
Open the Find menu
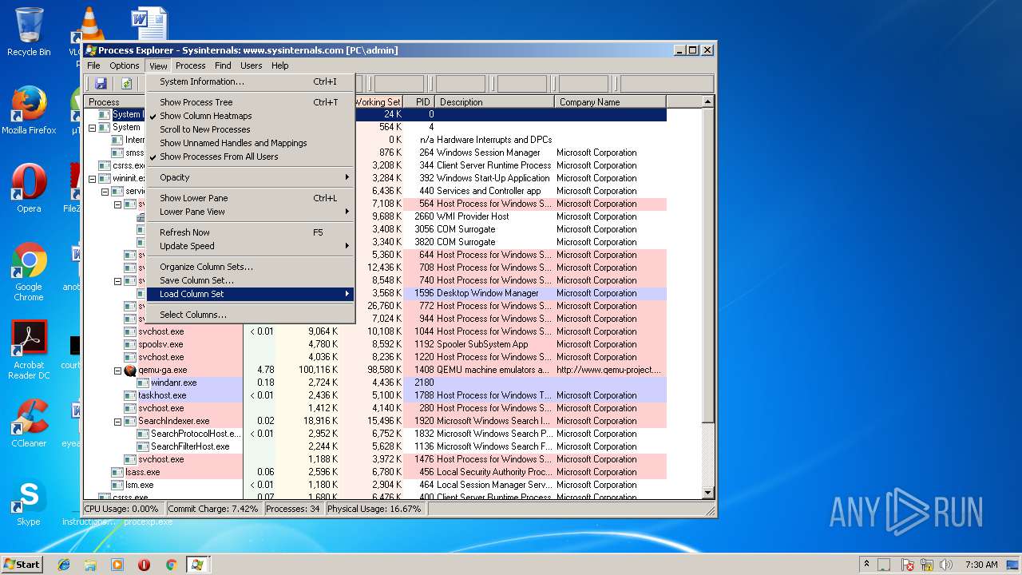coord(223,65)
